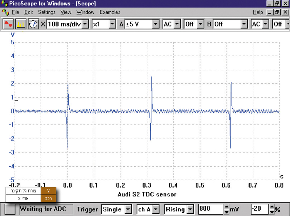
Task: Minimize the inner Scope document window
Action: 270,12
